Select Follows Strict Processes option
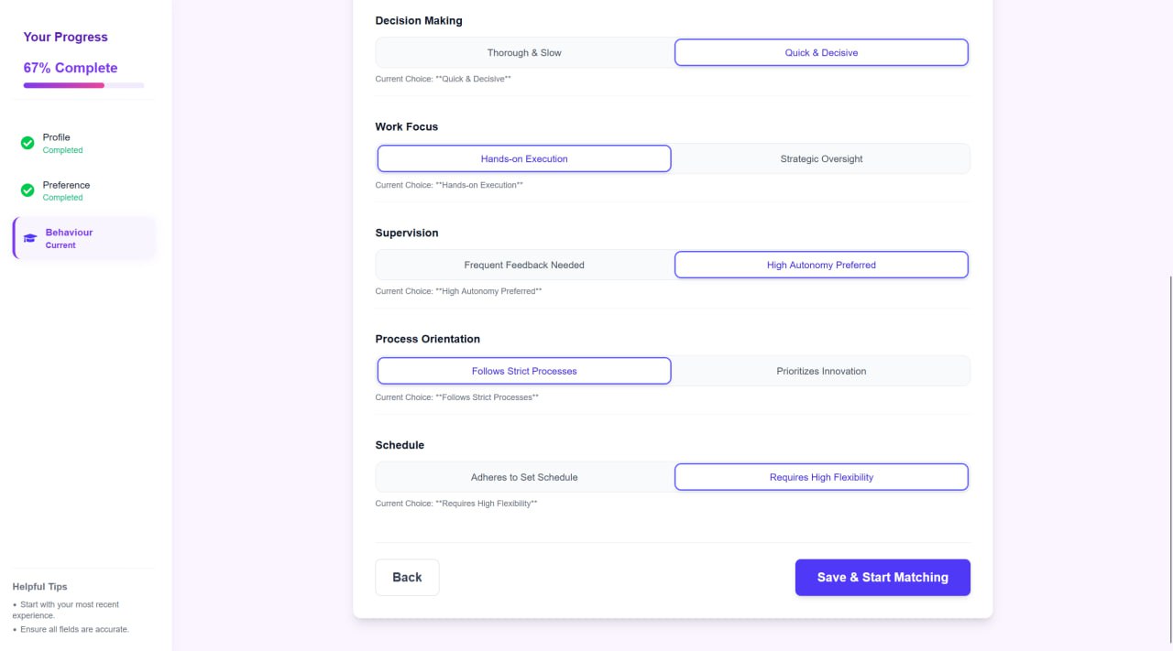Image resolution: width=1173 pixels, height=651 pixels. click(524, 371)
